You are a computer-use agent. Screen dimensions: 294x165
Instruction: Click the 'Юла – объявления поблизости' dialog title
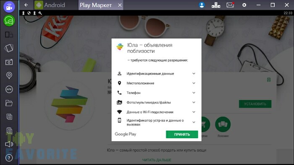click(x=150, y=48)
